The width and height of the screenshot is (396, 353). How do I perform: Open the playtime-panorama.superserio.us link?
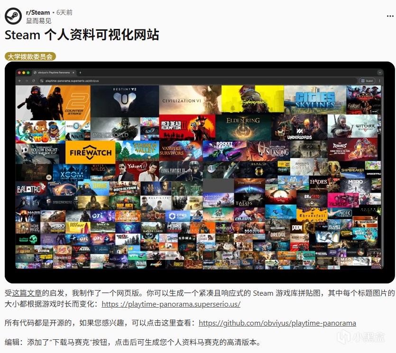click(x=171, y=304)
